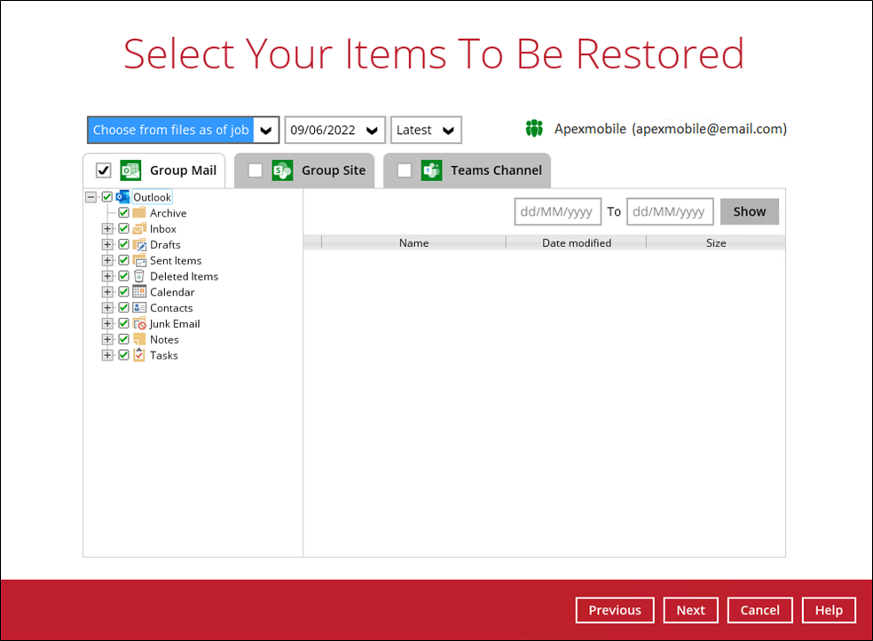The width and height of the screenshot is (873, 641).
Task: Click the Junk Email folder icon
Action: (139, 324)
